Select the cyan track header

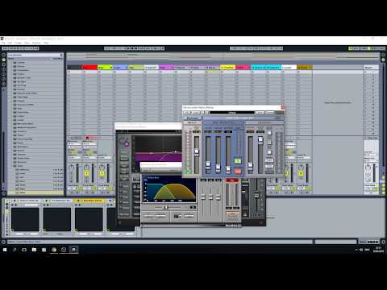tap(265, 67)
